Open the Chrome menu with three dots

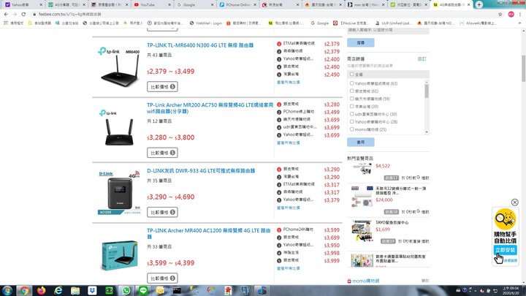[520, 14]
